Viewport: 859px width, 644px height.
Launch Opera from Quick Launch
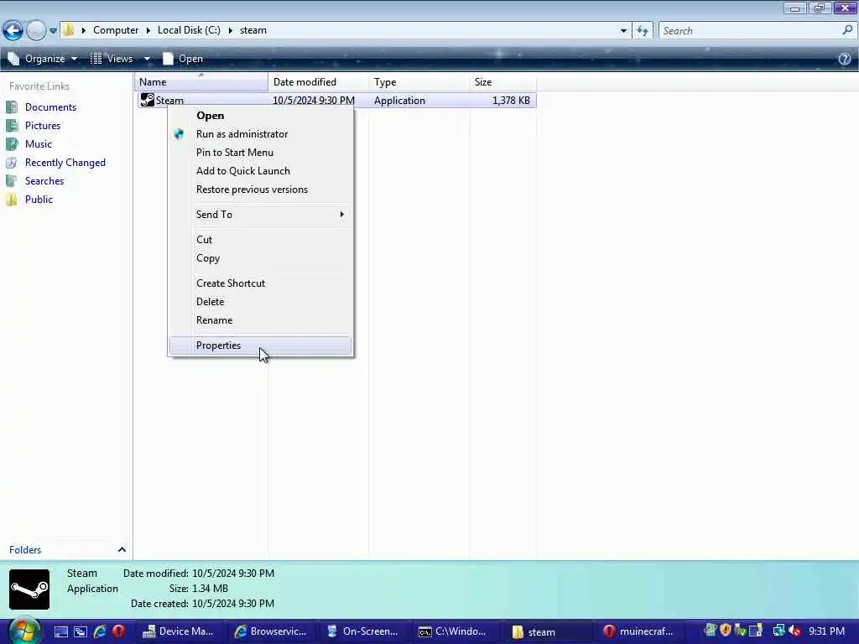[x=118, y=631]
